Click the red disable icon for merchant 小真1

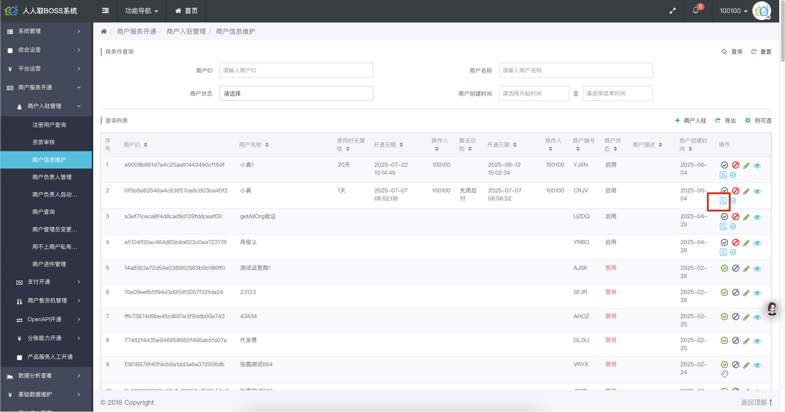[735, 165]
